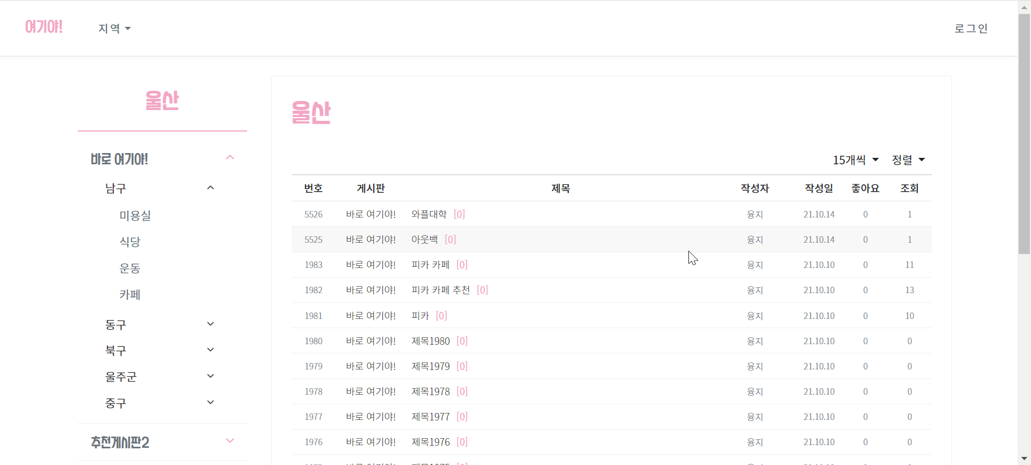1031x465 pixels.
Task: Expand the 중구 district submenu
Action: 210,402
